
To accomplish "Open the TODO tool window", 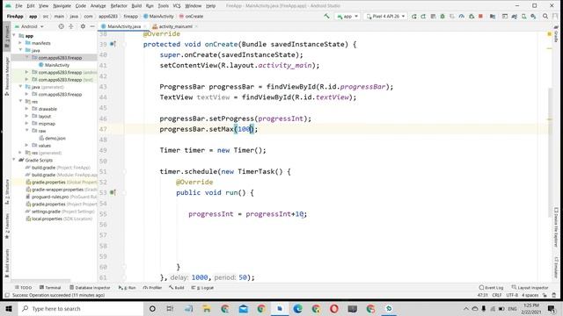I will click(x=24, y=287).
